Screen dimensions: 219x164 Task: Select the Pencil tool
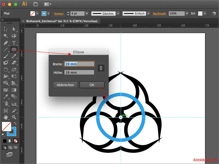[14, 56]
